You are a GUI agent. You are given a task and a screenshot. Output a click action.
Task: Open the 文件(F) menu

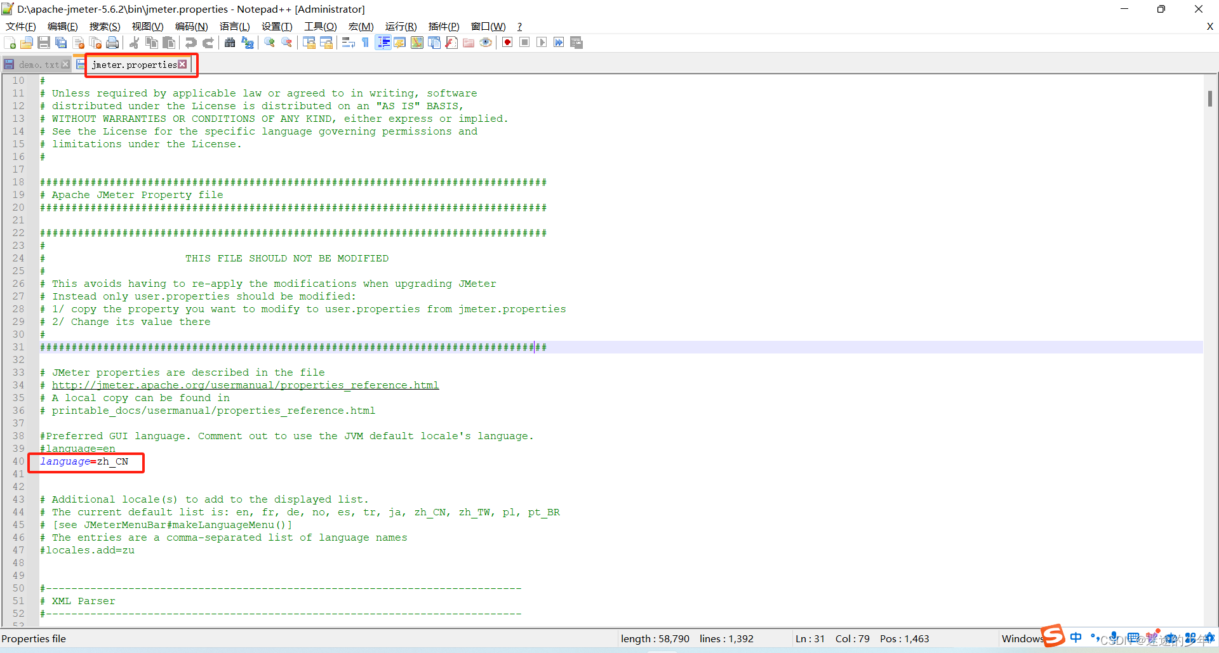click(20, 26)
